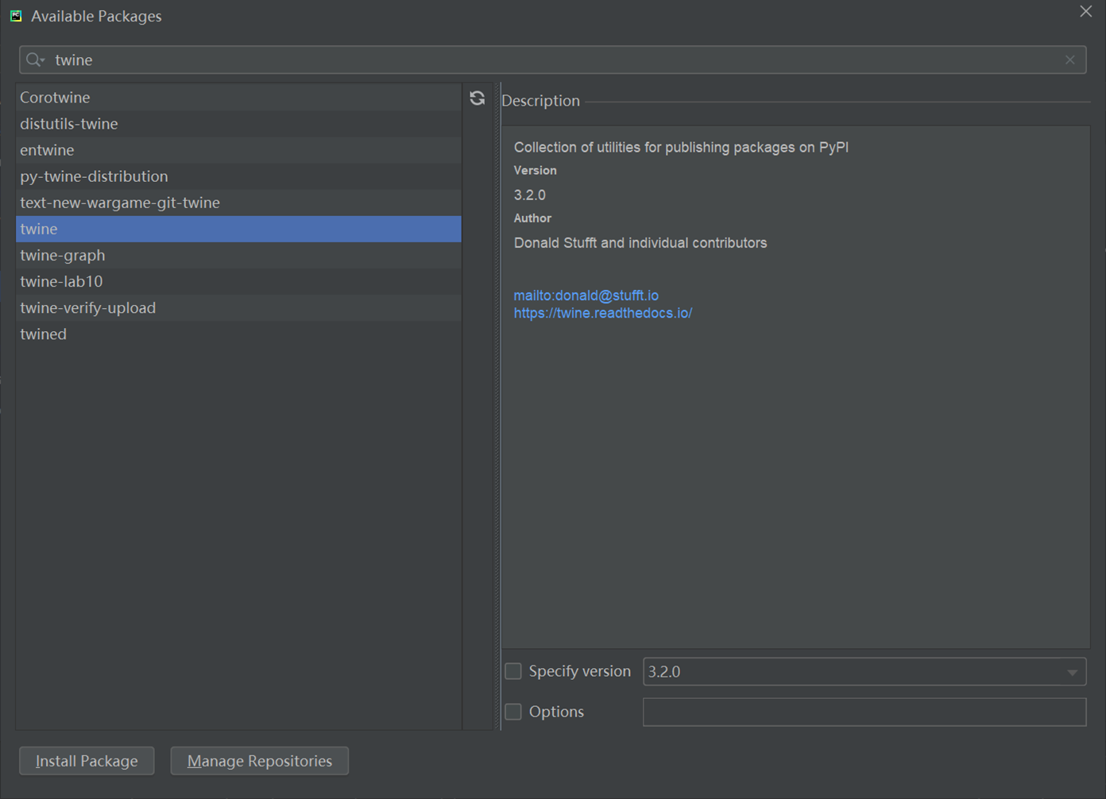The width and height of the screenshot is (1106, 799).
Task: Select the twined package
Action: (238, 334)
